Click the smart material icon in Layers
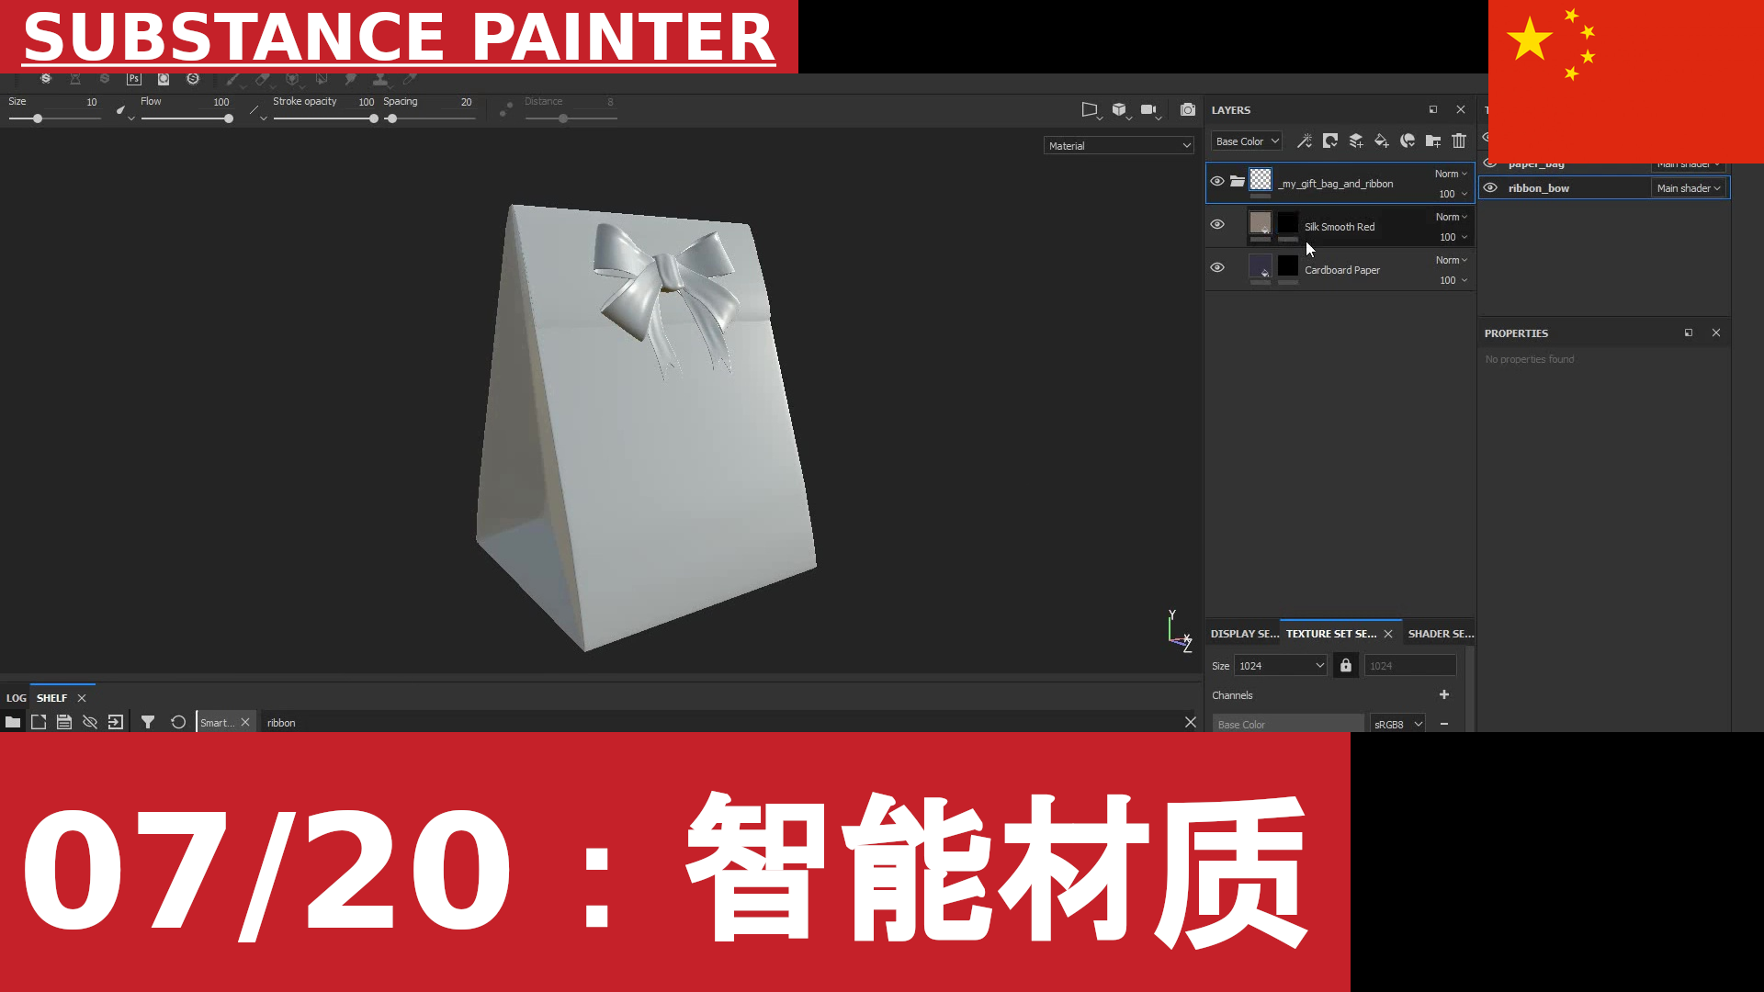The image size is (1764, 992). tap(1408, 141)
